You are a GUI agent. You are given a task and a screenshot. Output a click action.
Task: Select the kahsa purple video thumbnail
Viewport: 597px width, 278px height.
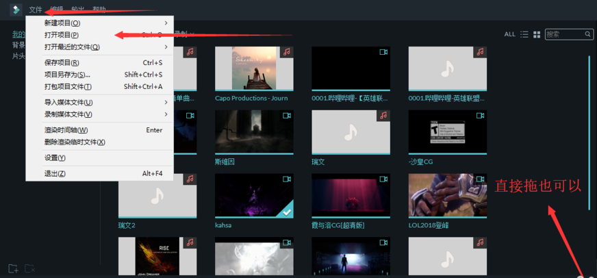click(x=254, y=195)
